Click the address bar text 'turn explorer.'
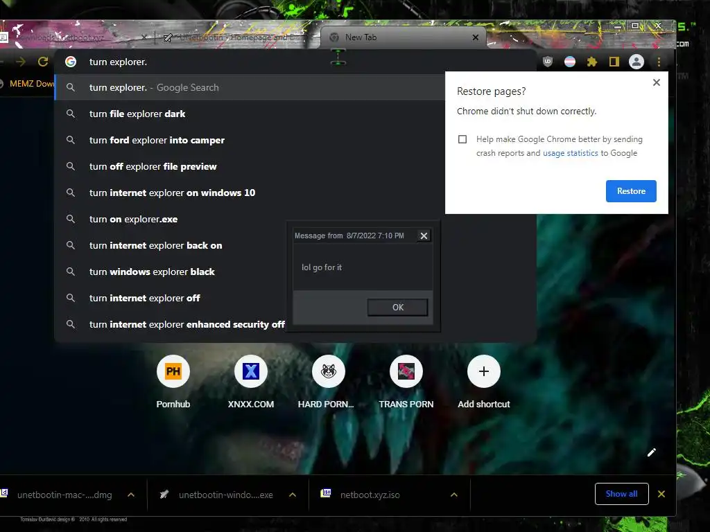This screenshot has width=710, height=532. pos(118,62)
